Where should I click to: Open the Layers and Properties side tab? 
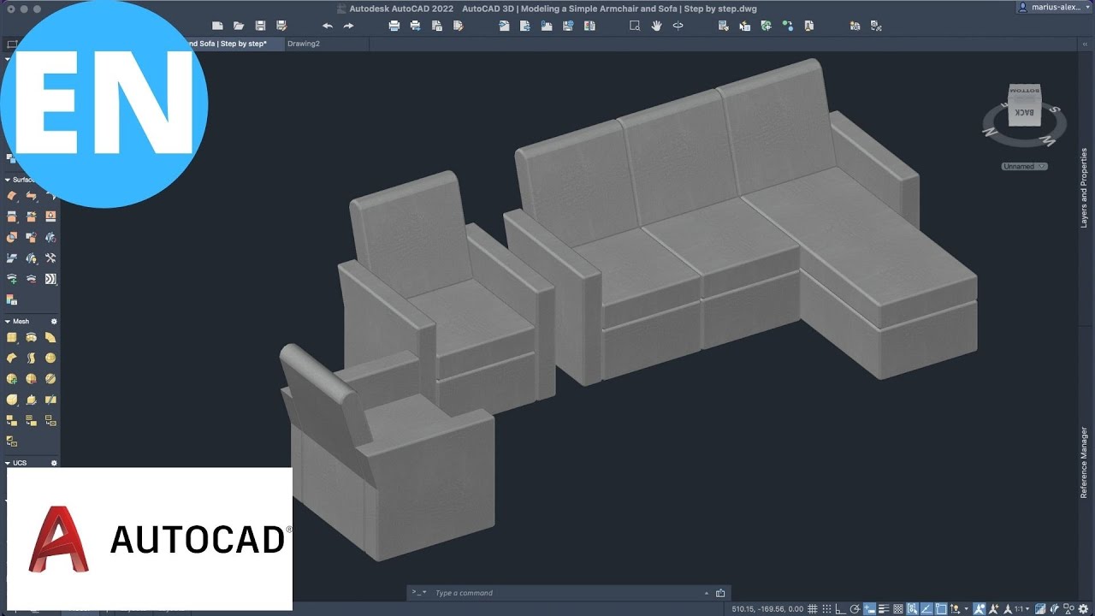click(x=1085, y=187)
